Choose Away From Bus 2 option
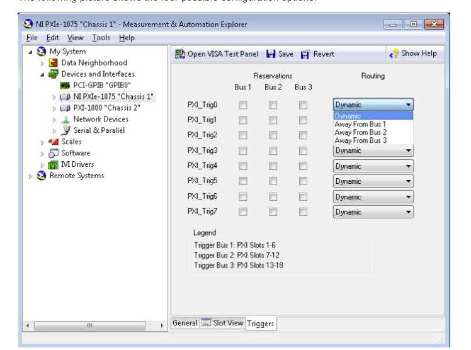Image resolution: width=471 pixels, height=350 pixels. (x=373, y=132)
